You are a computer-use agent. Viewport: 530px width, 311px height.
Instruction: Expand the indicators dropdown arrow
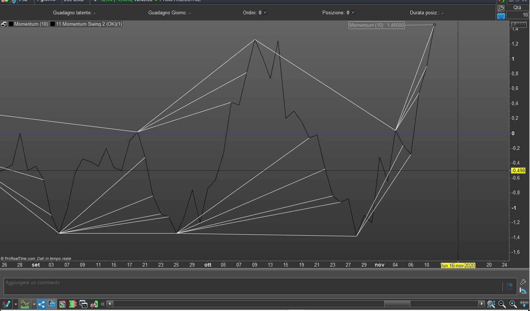coord(34,304)
